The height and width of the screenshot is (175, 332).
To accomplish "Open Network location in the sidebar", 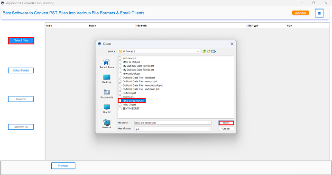I will click(107, 124).
